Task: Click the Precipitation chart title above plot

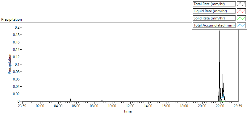Action: click(11, 19)
